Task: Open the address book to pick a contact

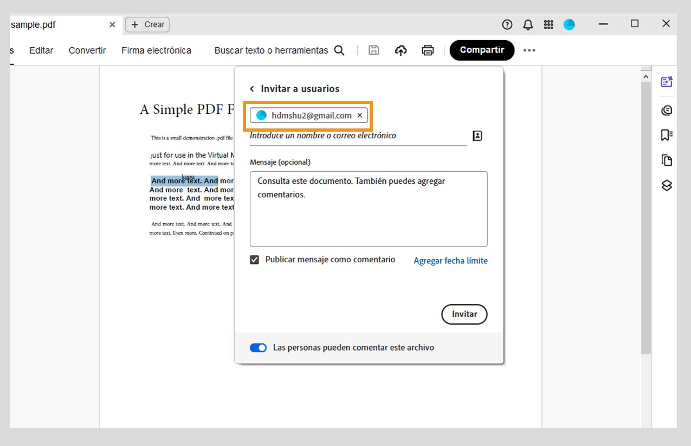Action: tap(477, 135)
